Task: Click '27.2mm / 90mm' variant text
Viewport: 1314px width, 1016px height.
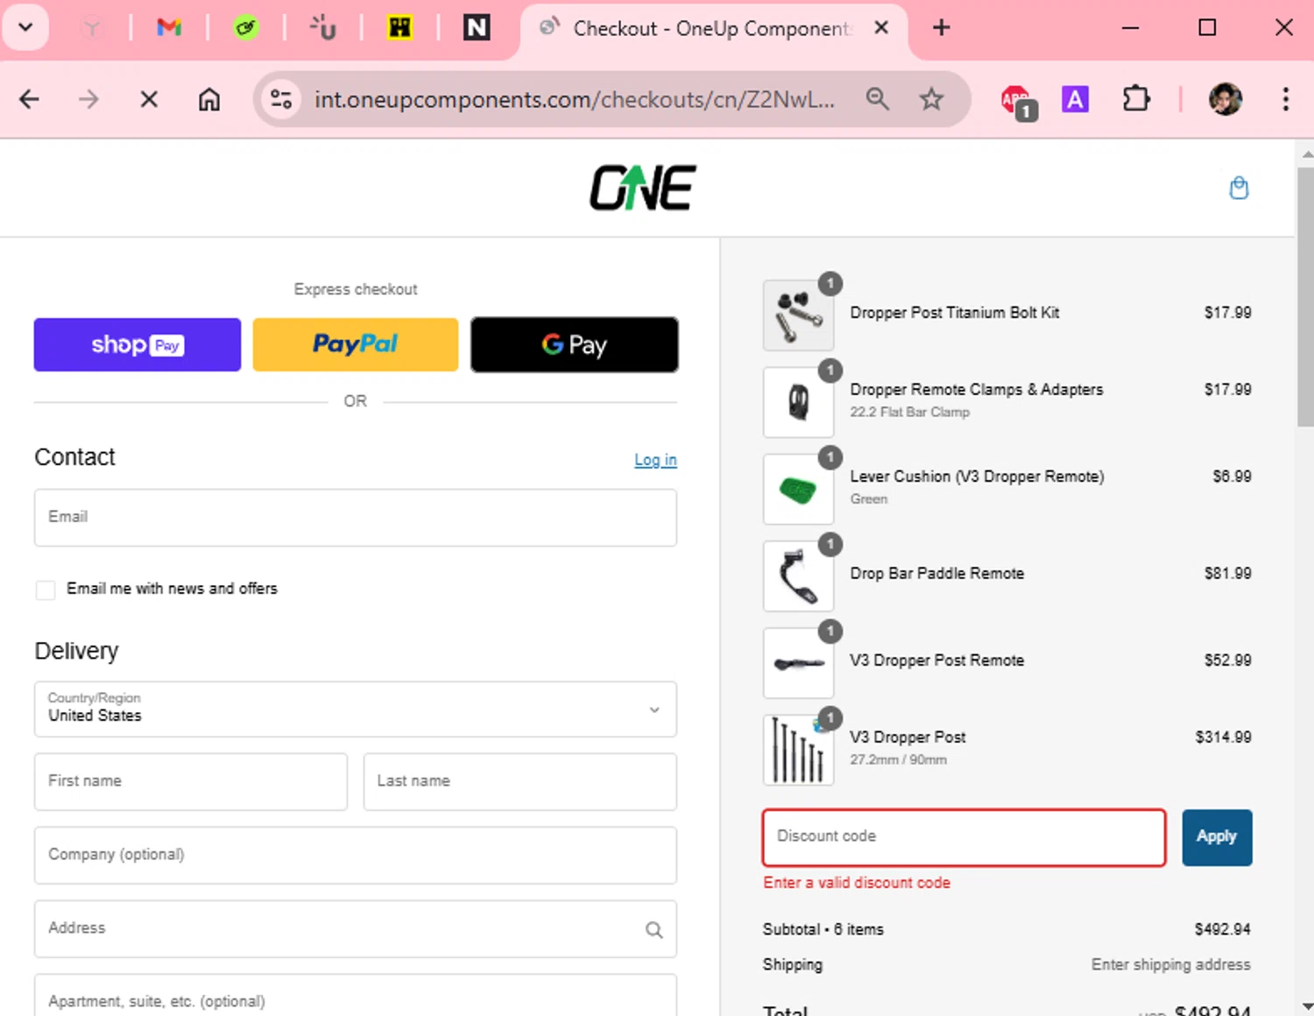Action: (x=898, y=760)
